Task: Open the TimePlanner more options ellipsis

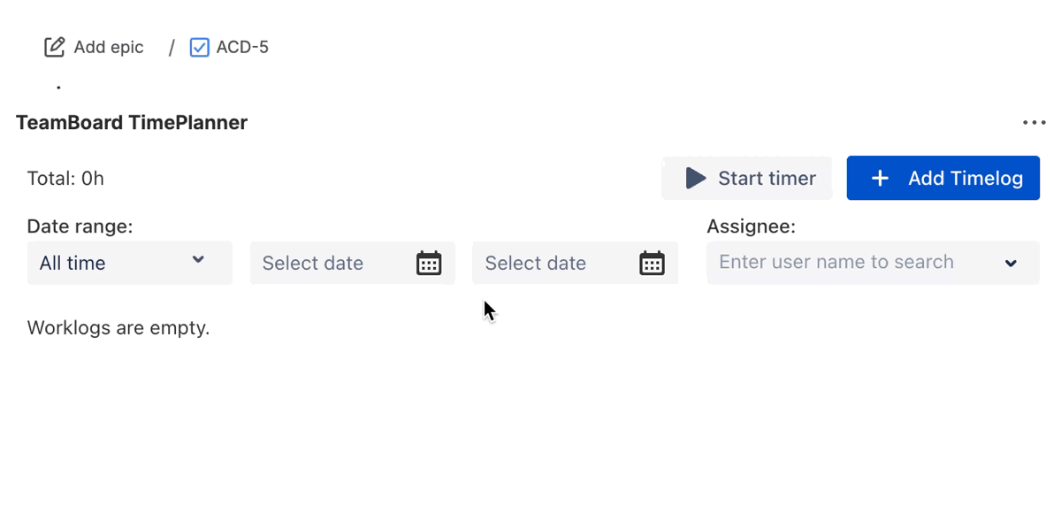Action: 1034,123
